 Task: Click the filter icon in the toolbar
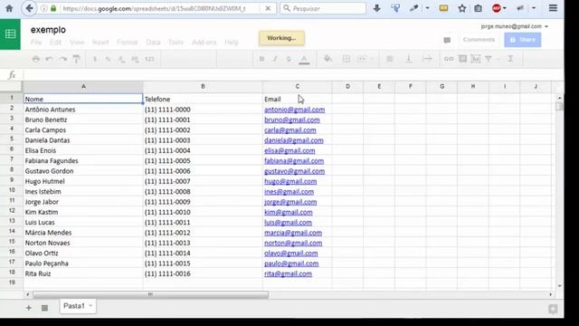pyautogui.click(x=489, y=59)
